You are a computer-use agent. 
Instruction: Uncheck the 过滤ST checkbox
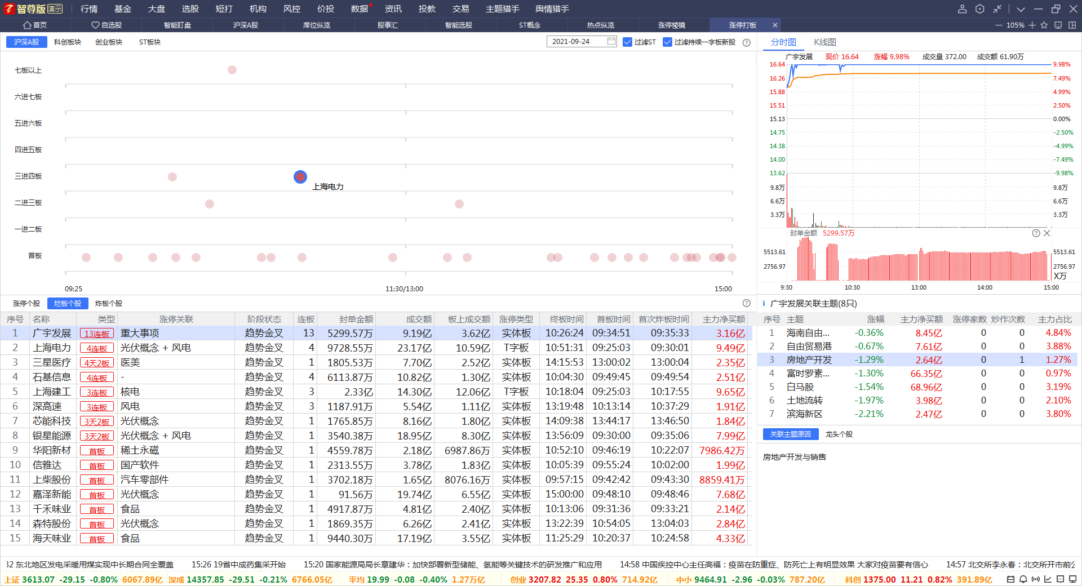(627, 42)
